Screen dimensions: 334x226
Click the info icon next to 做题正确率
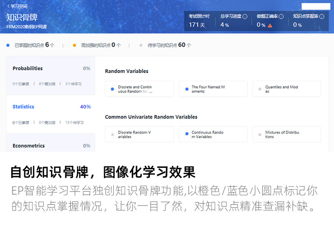(x=280, y=16)
